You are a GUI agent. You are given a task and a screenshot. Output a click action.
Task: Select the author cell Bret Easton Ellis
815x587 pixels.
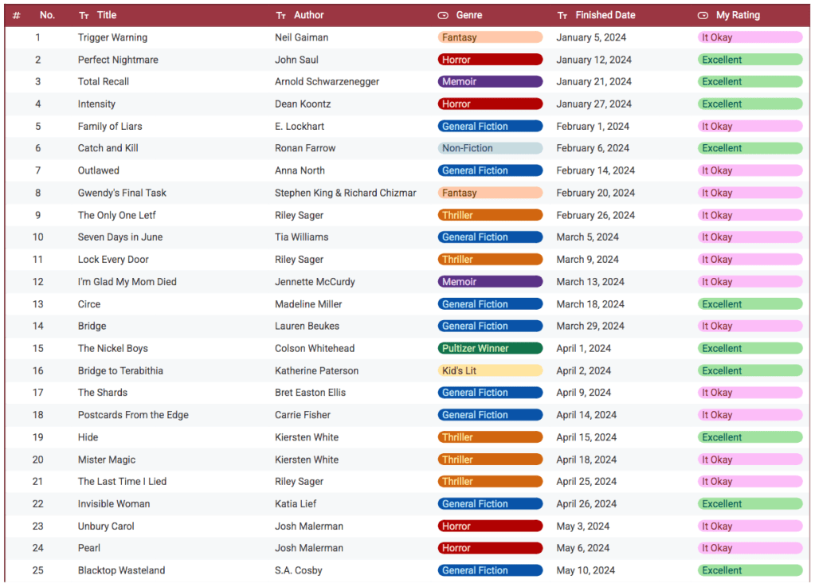click(310, 392)
